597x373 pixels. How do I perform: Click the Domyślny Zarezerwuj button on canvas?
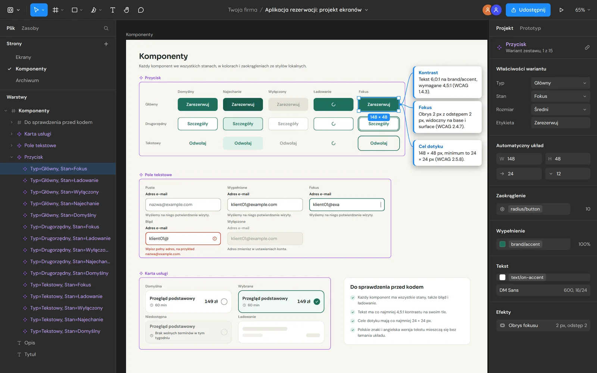198,104
